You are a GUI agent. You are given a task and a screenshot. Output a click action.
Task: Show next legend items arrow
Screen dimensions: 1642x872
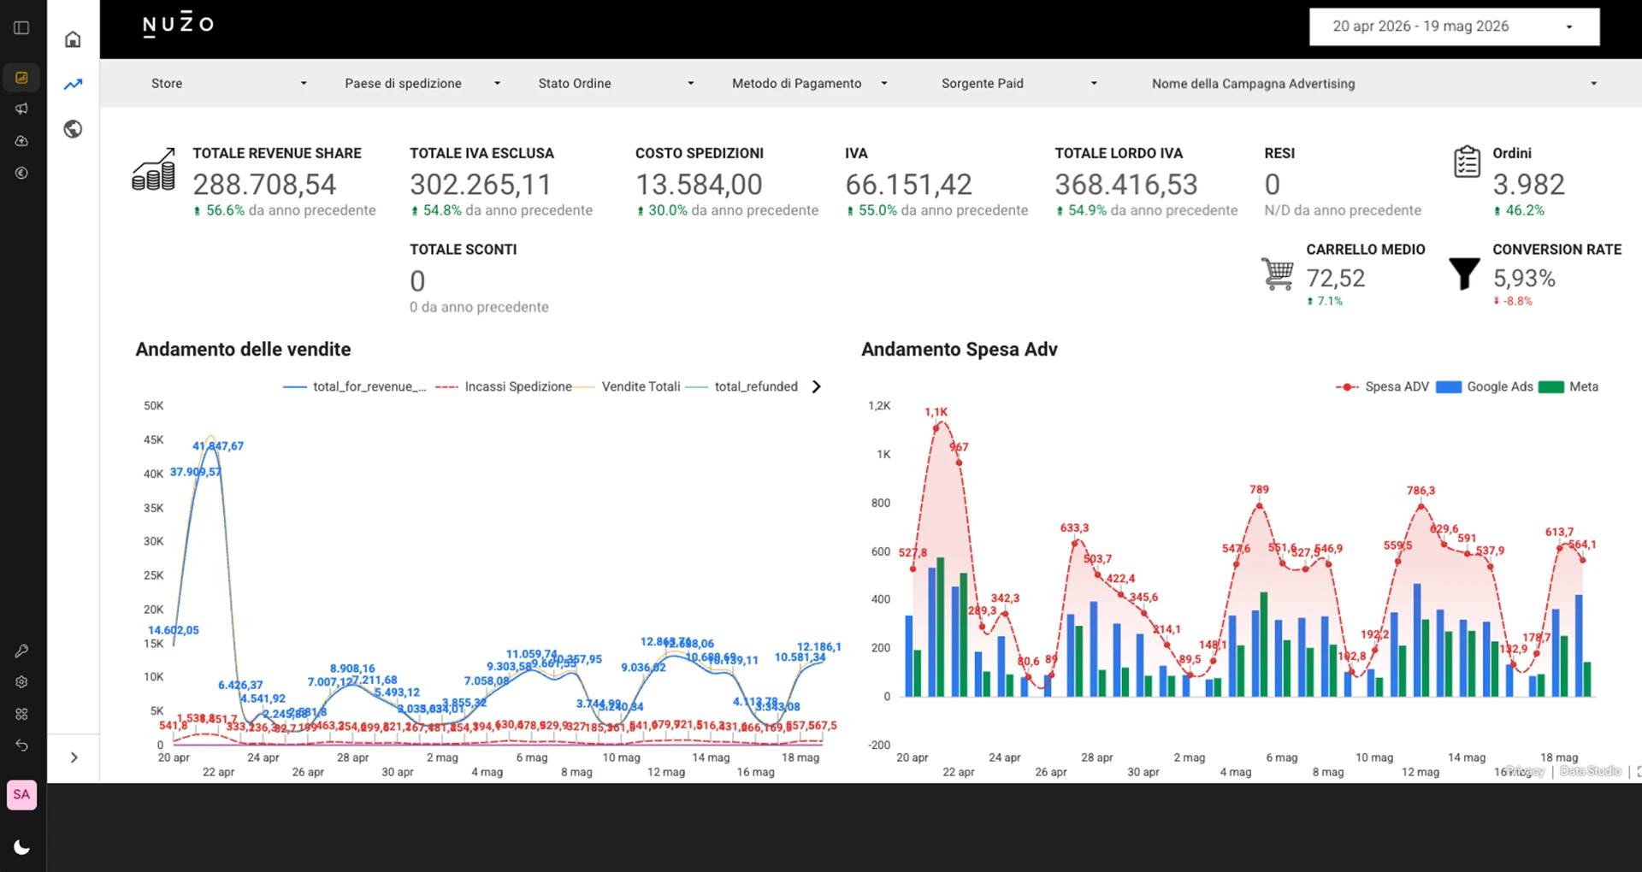click(816, 386)
